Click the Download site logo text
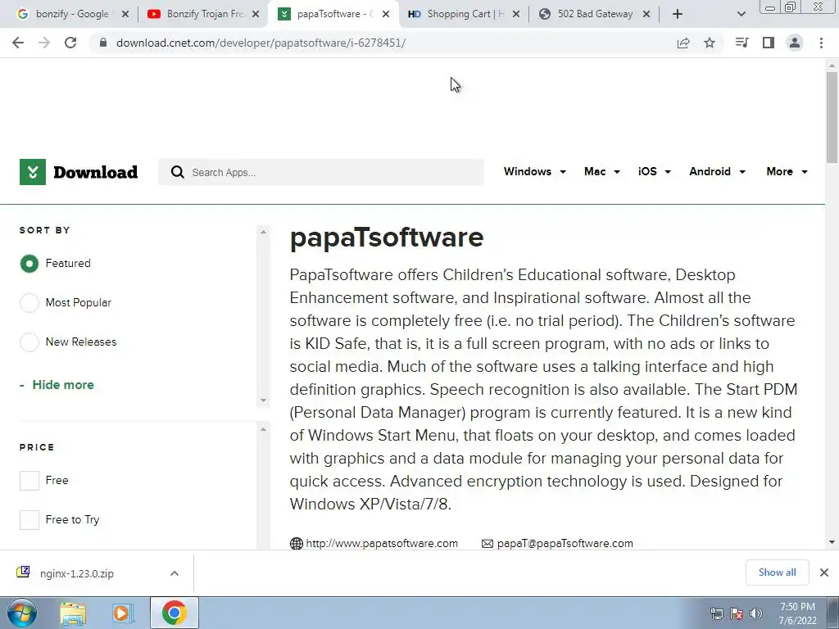This screenshot has width=839, height=629. [x=95, y=172]
